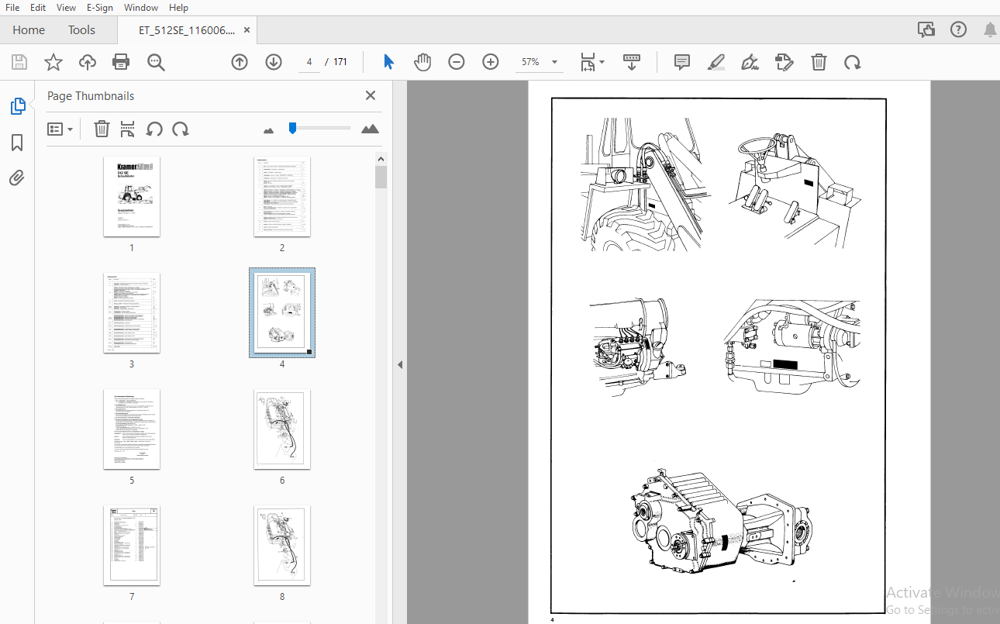This screenshot has height=624, width=1000.
Task: Click the insert pages icon in the thumbnails panel
Action: point(128,129)
